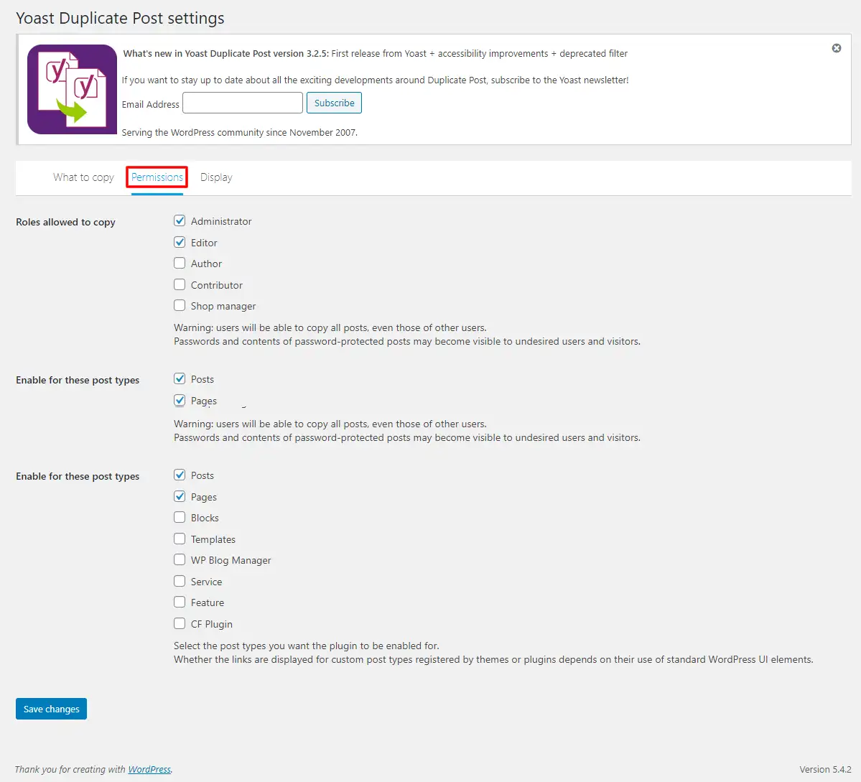Toggle the Pages checkbox directly above Blocks
The image size is (861, 782).
coord(180,496)
